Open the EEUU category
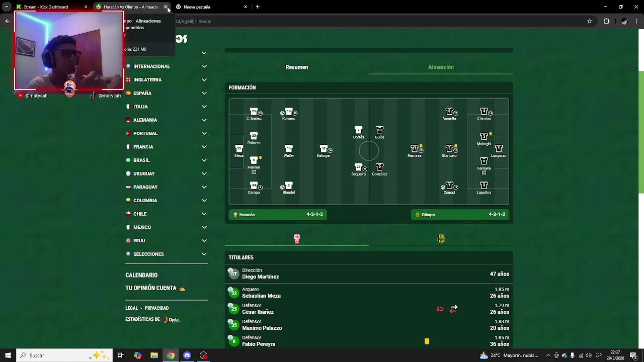 [x=167, y=241]
